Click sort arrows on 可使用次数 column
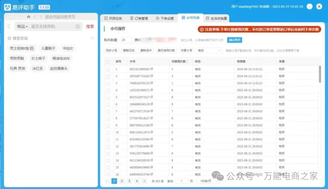This screenshot has width=328, height=189. 187,61
